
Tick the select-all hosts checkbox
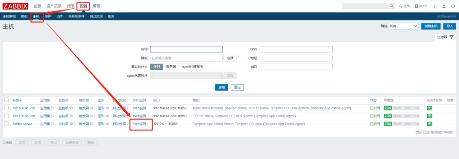(6, 100)
